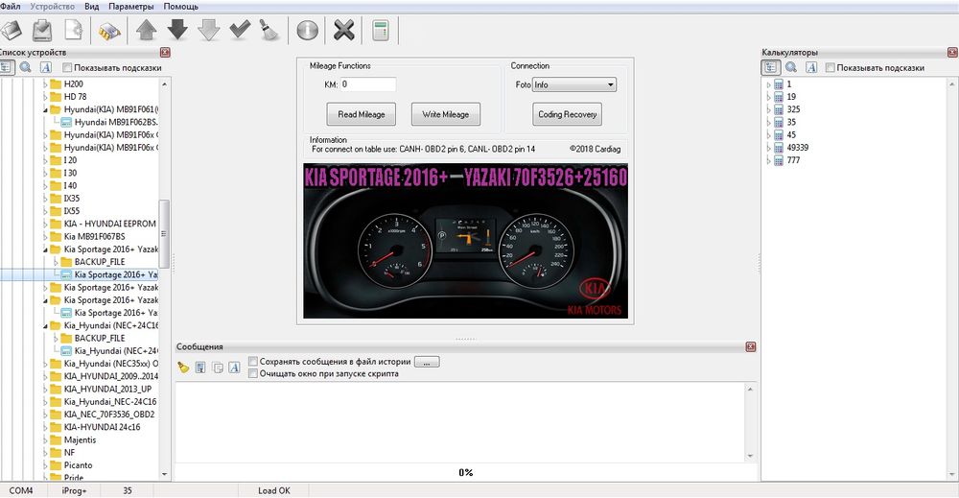Click the checkmark verify toolbar icon
Image resolution: width=959 pixels, height=498 pixels.
click(x=239, y=30)
